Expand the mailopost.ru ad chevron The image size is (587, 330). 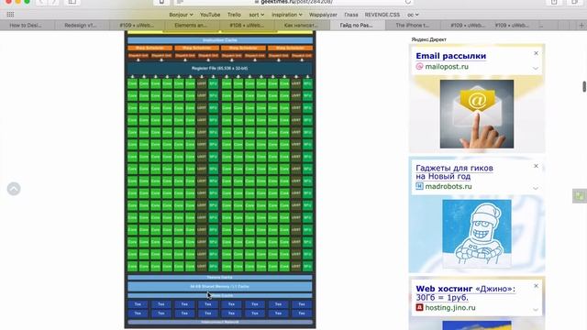[x=536, y=69]
